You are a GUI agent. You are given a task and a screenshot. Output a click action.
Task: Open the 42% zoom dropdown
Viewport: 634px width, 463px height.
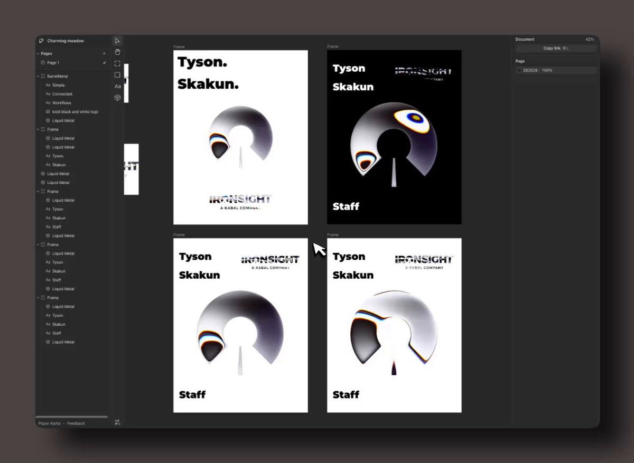click(590, 40)
